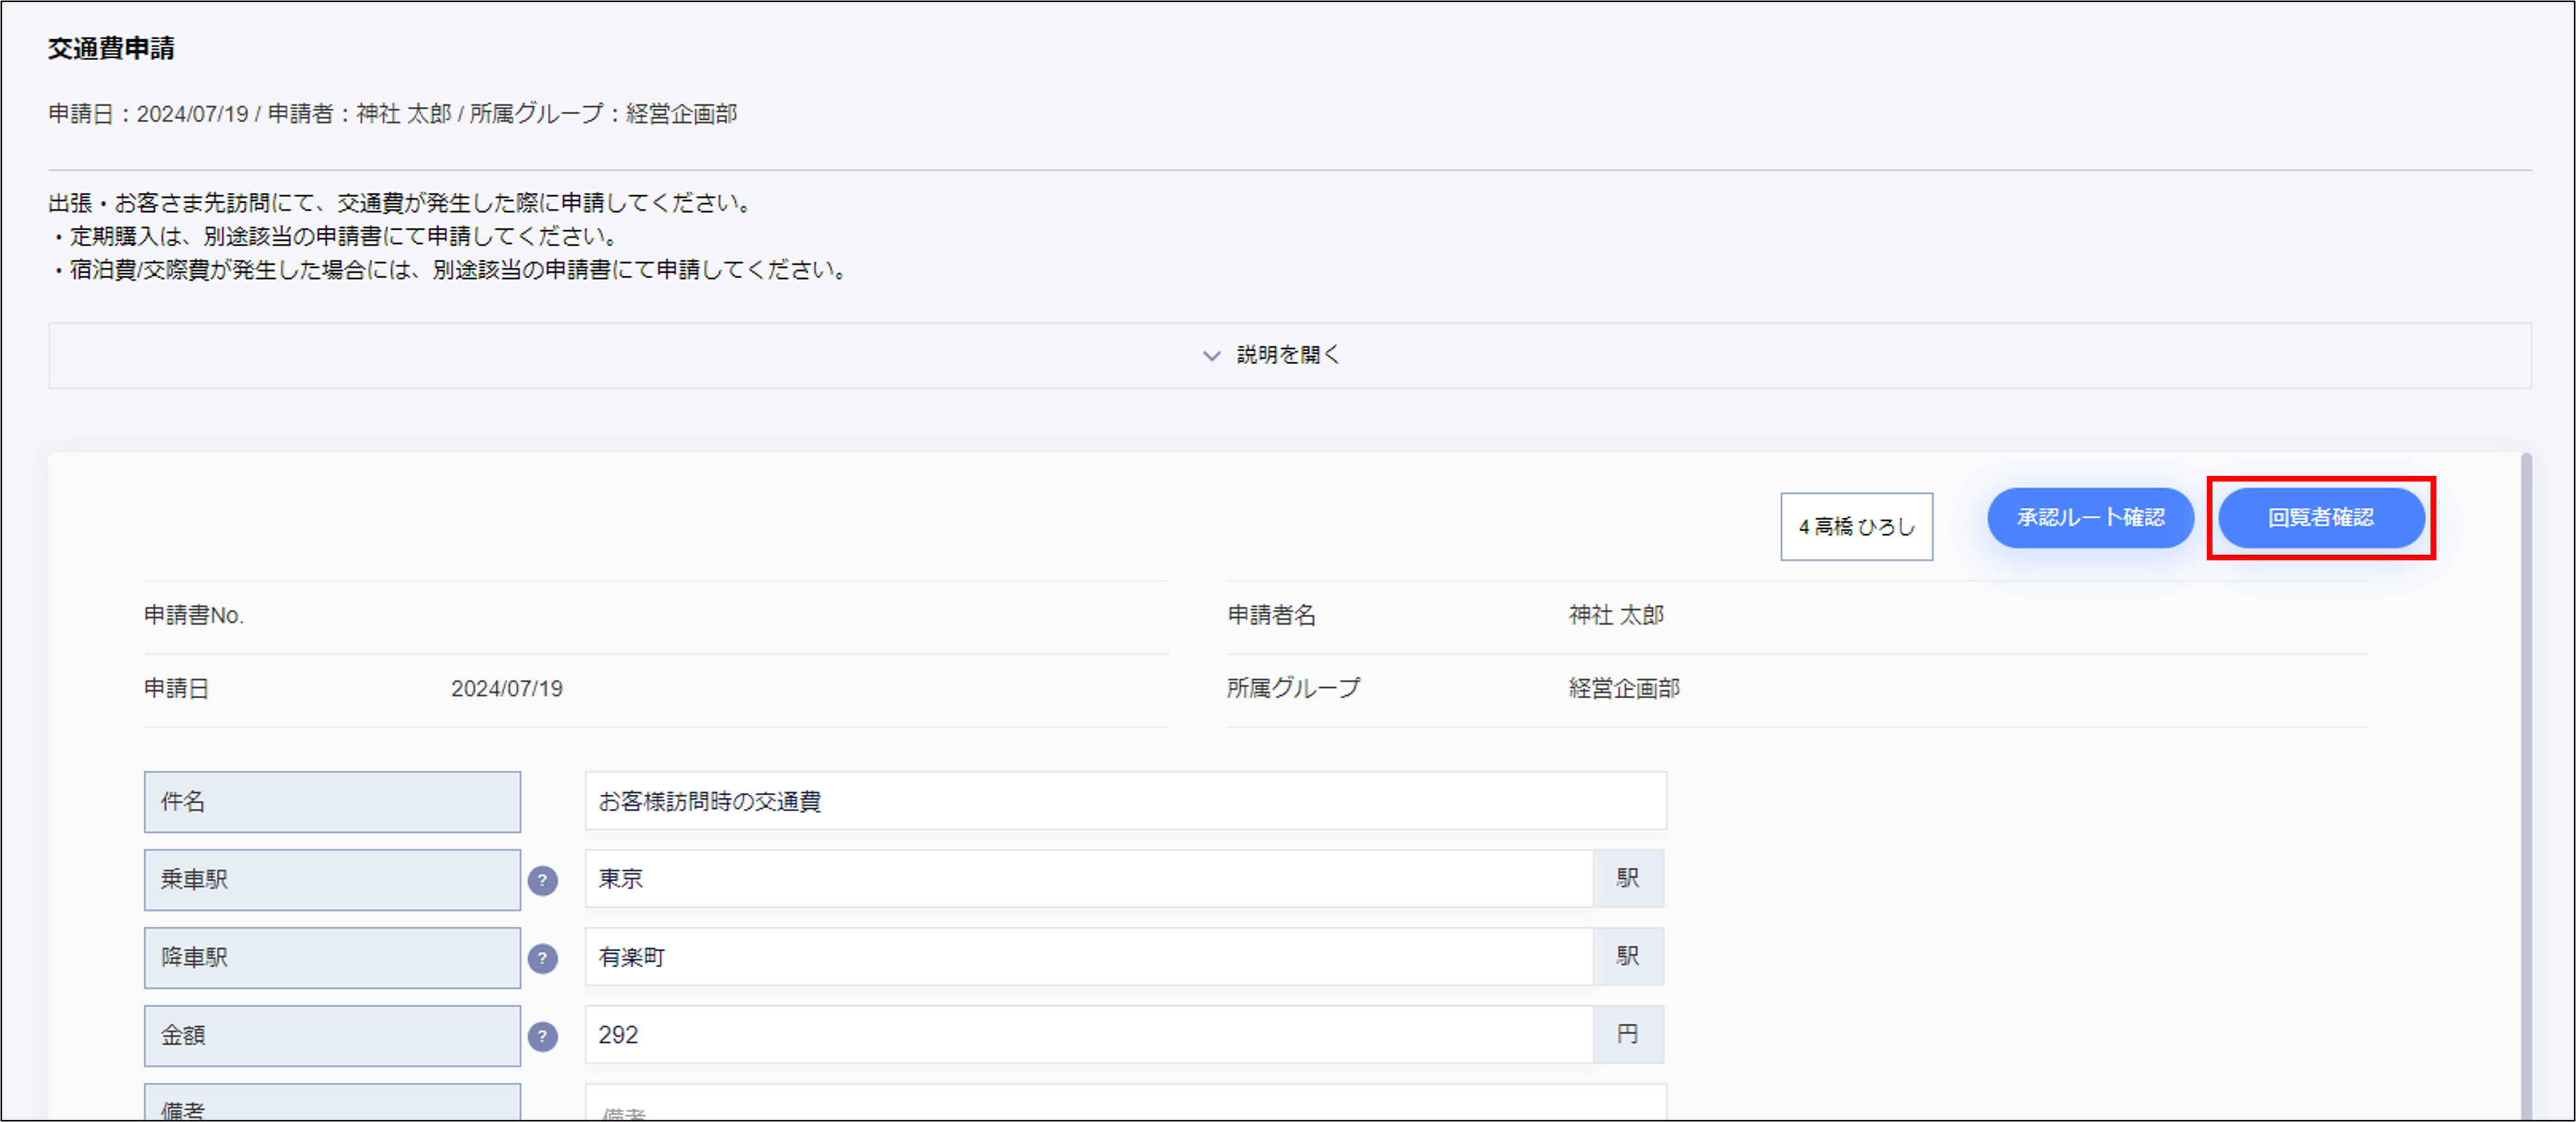
Task: Click the 円 unit suffix
Action: pyautogui.click(x=1628, y=1035)
